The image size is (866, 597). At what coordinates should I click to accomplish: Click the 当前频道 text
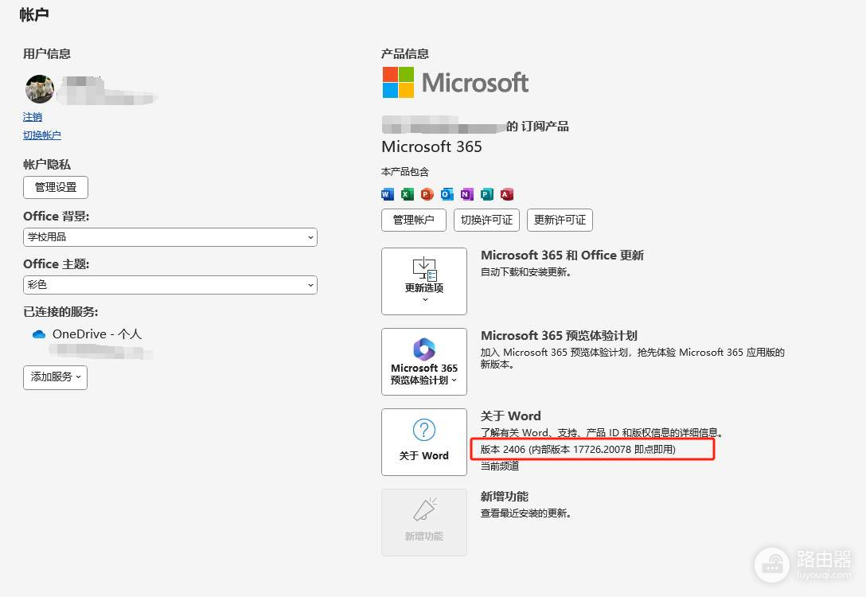[x=500, y=466]
